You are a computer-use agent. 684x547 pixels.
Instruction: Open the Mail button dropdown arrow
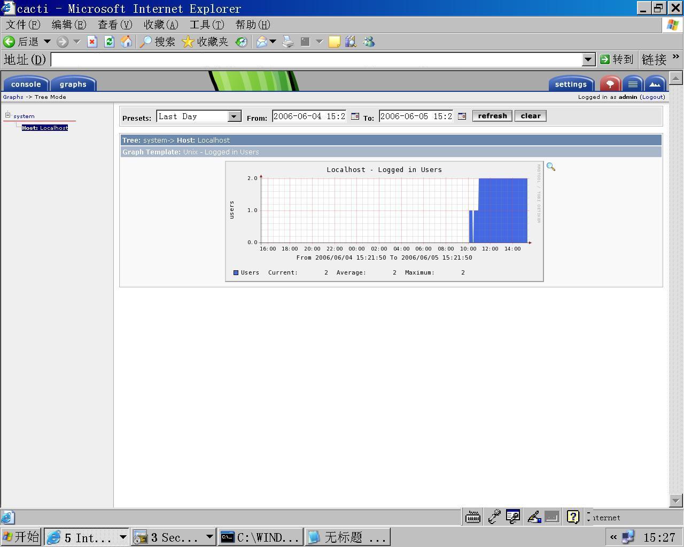click(x=273, y=42)
